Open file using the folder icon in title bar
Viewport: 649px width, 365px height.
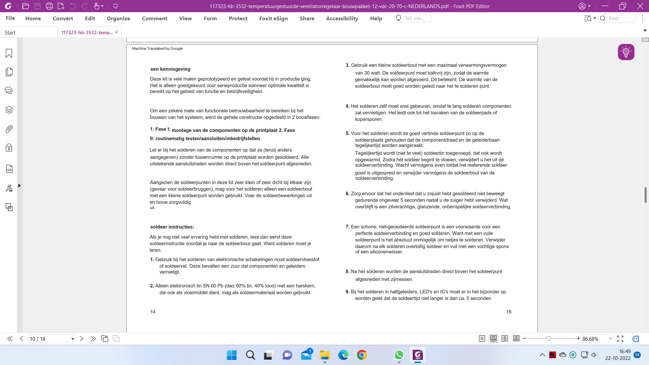coord(25,6)
